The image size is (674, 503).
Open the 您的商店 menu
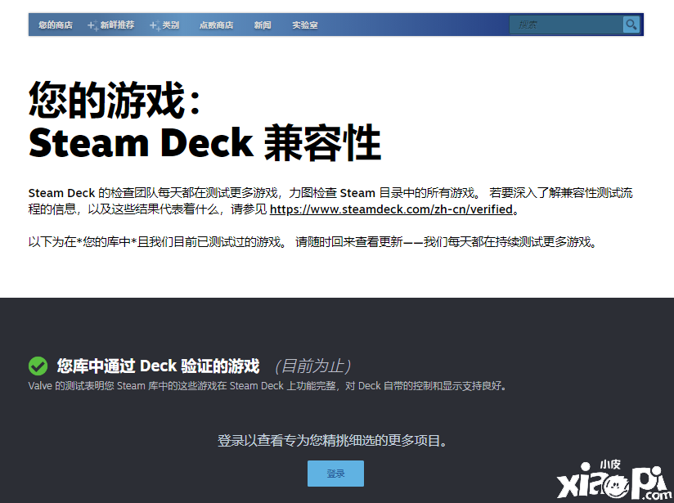click(56, 25)
